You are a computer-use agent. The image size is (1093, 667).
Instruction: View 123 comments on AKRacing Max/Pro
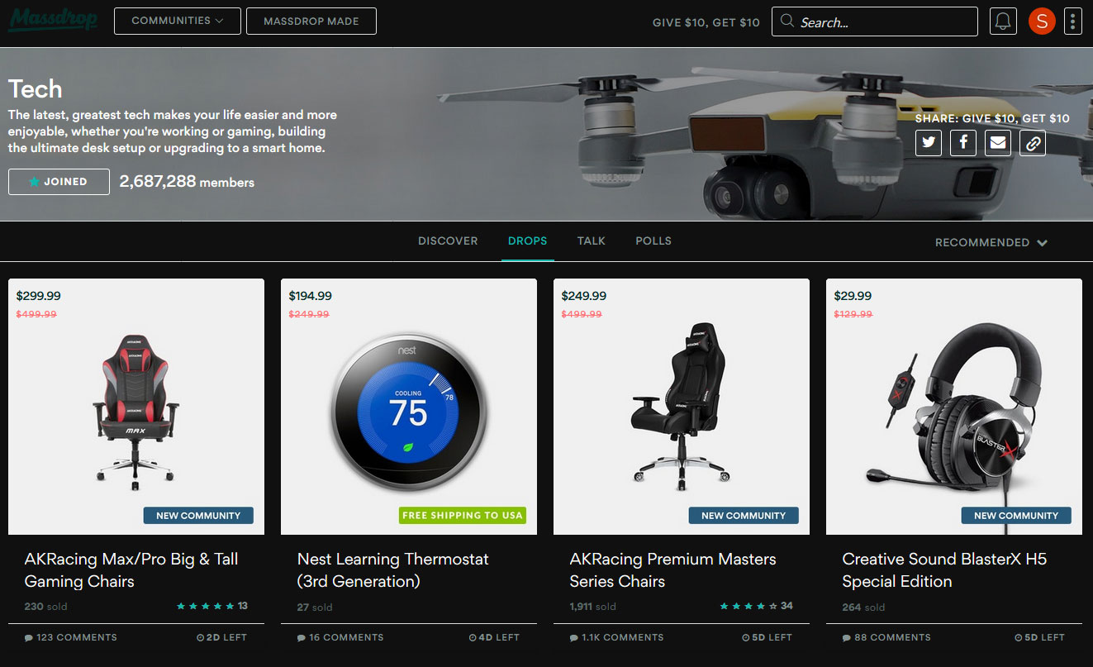click(x=71, y=637)
